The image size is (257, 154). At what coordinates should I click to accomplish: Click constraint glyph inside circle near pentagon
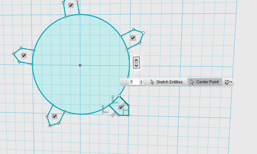113,100
